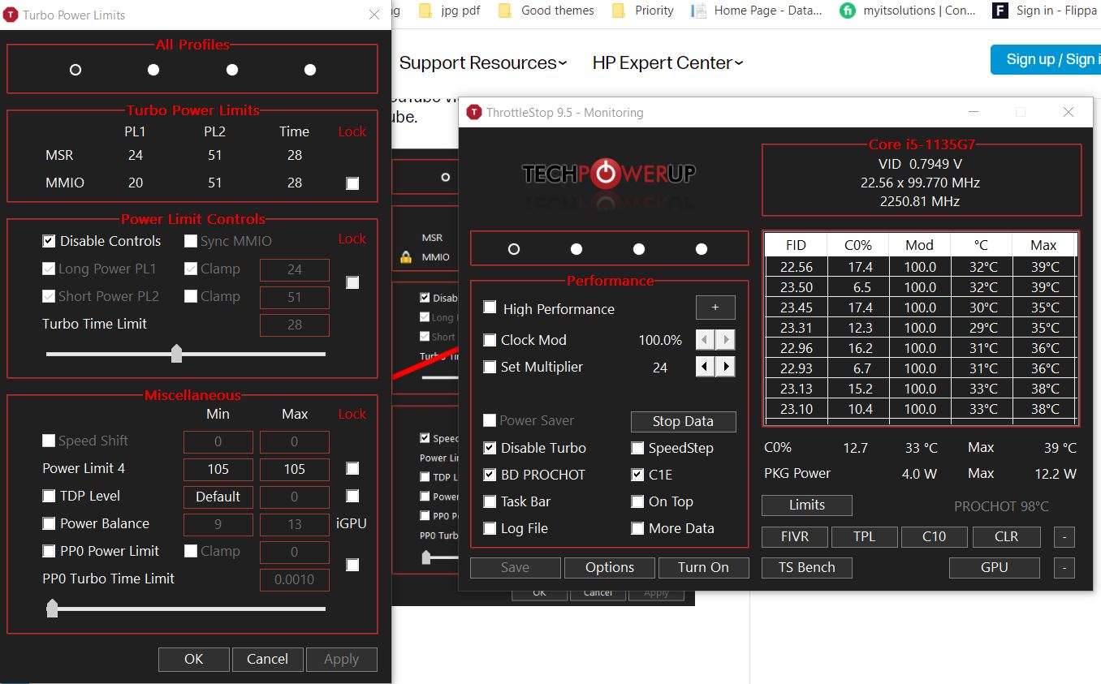The width and height of the screenshot is (1101, 684).
Task: Click the Turbo Time Limit slider handle
Action: (x=176, y=354)
